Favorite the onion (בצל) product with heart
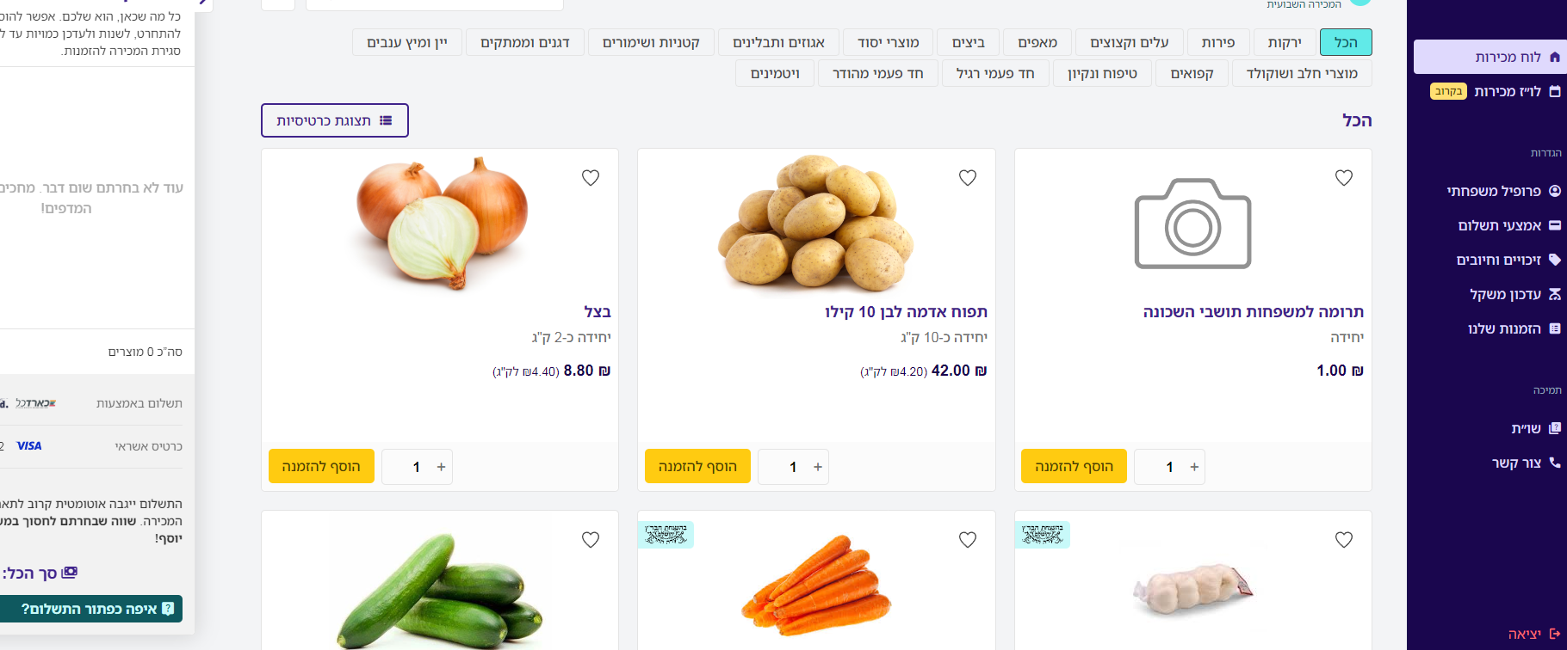 591,178
